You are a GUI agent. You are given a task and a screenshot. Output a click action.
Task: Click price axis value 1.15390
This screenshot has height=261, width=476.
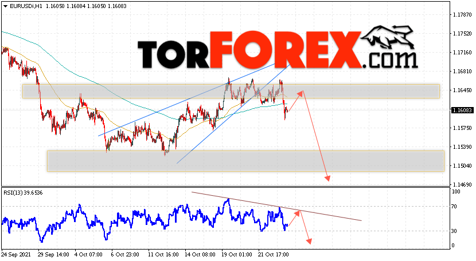point(462,147)
